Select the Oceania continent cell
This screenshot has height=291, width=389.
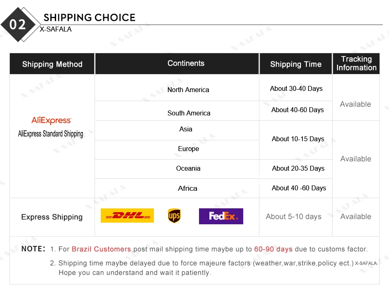[x=188, y=169]
